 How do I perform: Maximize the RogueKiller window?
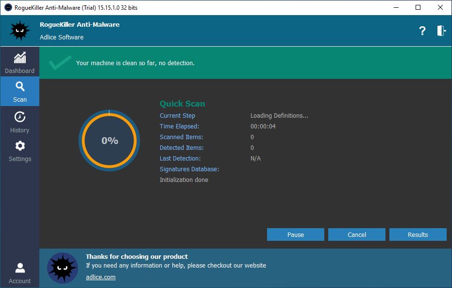pos(418,7)
